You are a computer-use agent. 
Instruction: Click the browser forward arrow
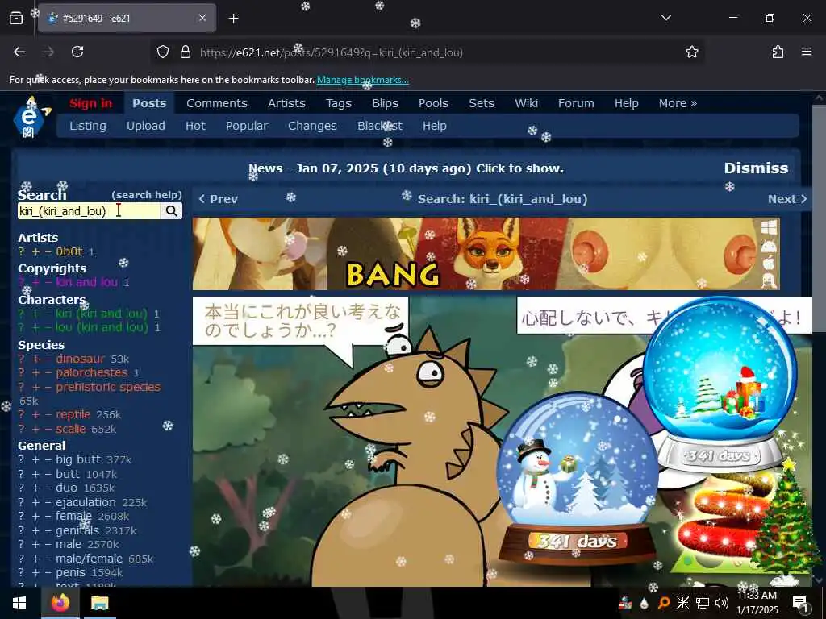(x=48, y=52)
